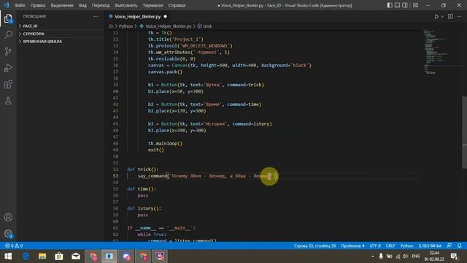Expand the FACE_ID folder section
Screen dimensions: 467x263
(x=30, y=26)
